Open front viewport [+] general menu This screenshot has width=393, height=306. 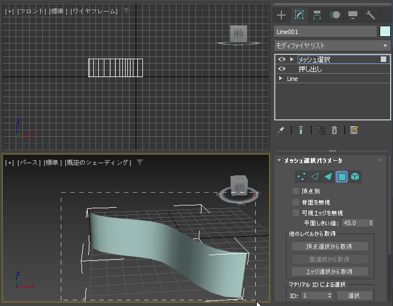coord(9,11)
